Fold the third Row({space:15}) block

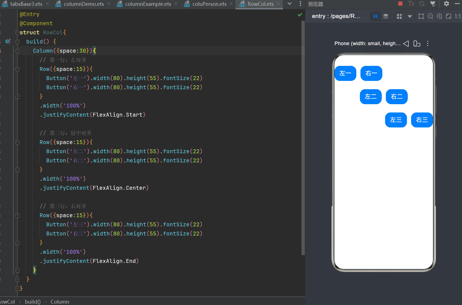[17, 216]
